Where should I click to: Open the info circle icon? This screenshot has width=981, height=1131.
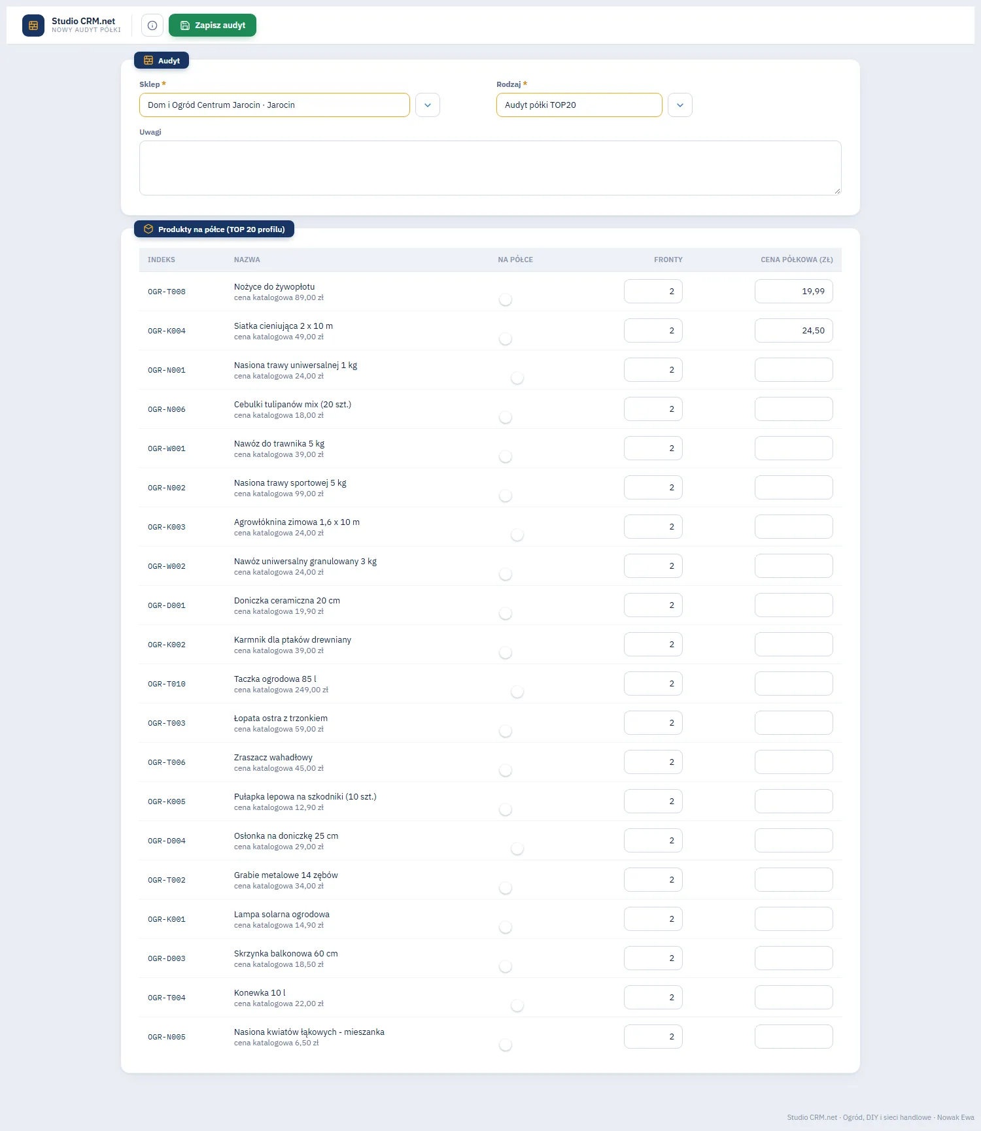click(152, 25)
